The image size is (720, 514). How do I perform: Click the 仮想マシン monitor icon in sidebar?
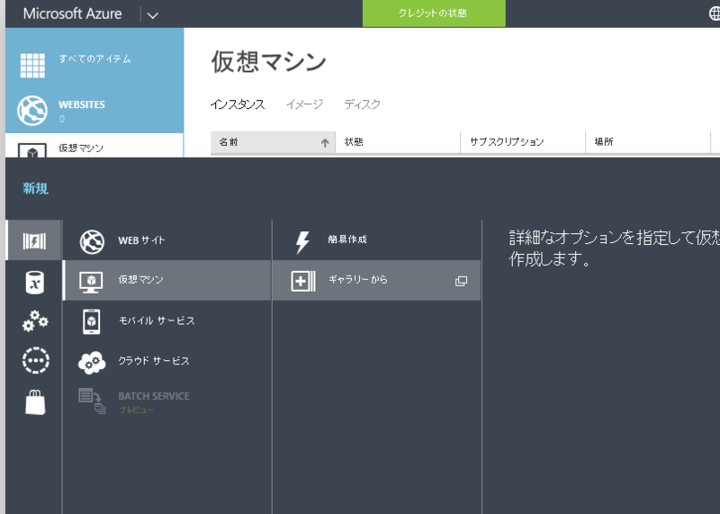32,150
